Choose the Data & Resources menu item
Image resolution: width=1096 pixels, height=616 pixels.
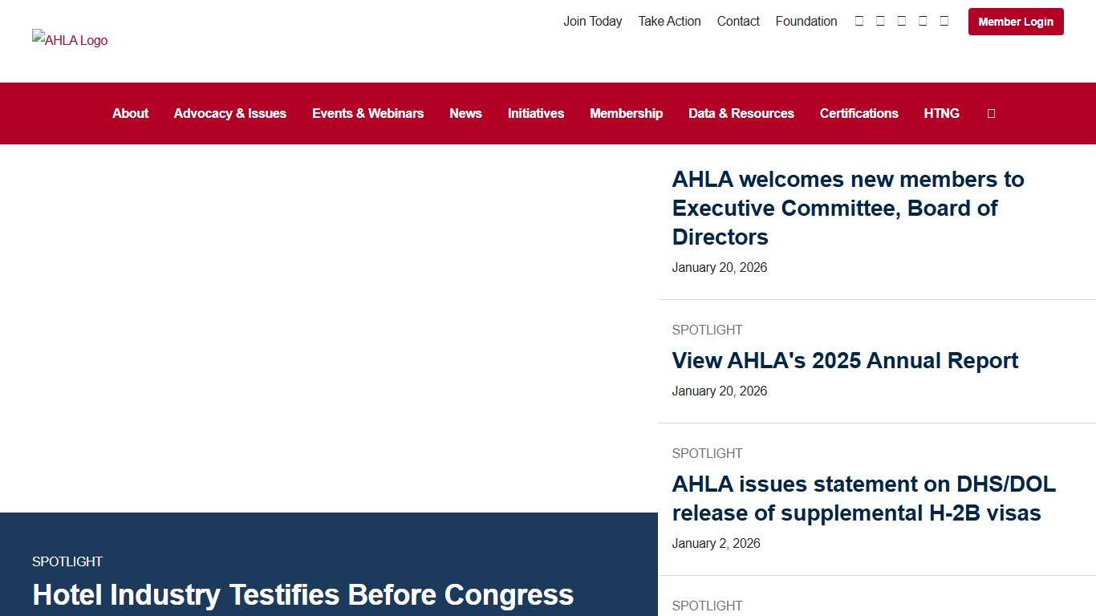click(x=741, y=113)
